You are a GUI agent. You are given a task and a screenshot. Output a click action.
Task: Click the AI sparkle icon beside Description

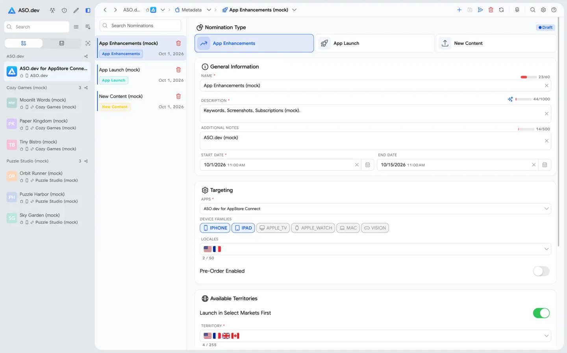(510, 99)
